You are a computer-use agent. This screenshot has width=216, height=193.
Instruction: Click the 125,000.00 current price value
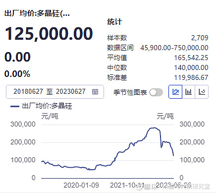pos(49,34)
